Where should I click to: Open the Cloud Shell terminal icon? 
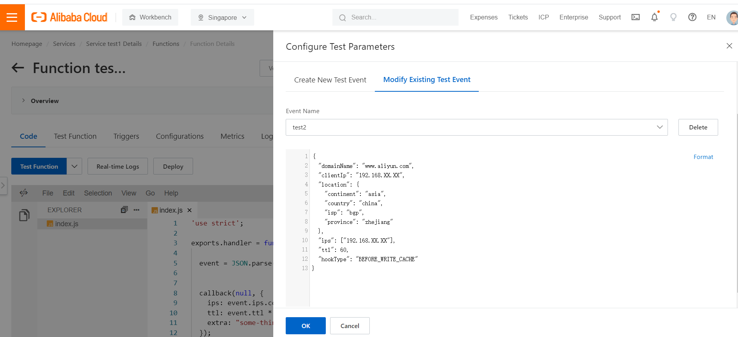[635, 17]
